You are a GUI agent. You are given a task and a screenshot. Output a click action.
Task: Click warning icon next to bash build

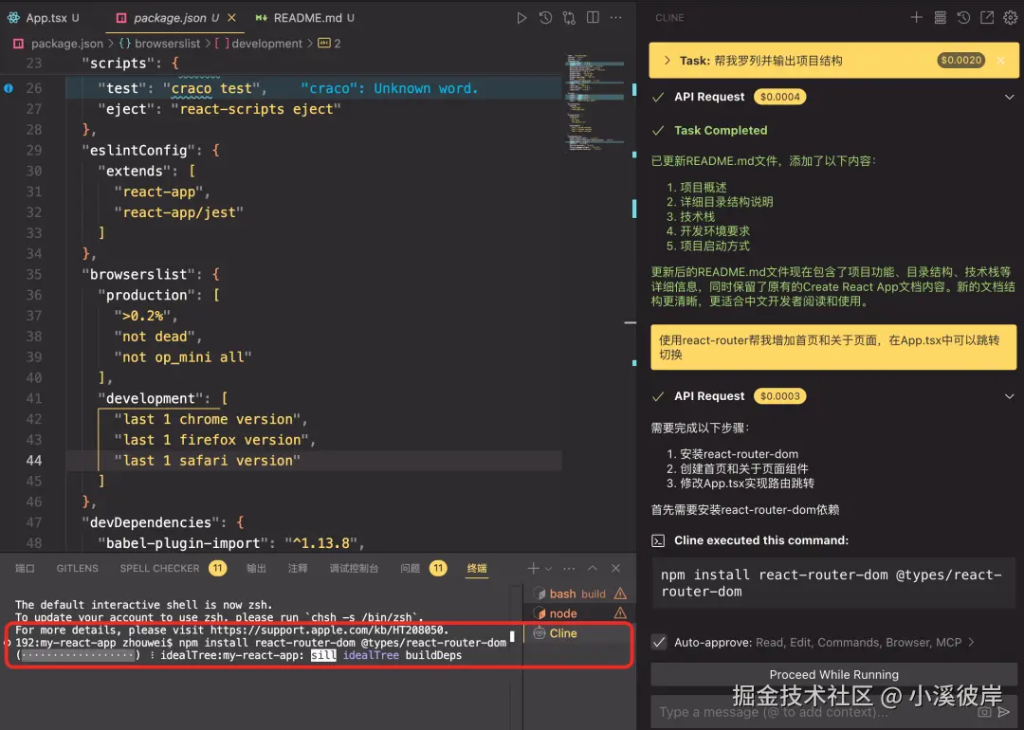coord(620,593)
